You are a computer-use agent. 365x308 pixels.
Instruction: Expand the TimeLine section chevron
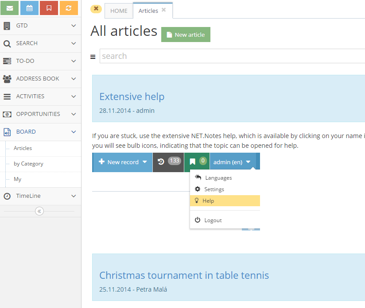click(x=74, y=196)
